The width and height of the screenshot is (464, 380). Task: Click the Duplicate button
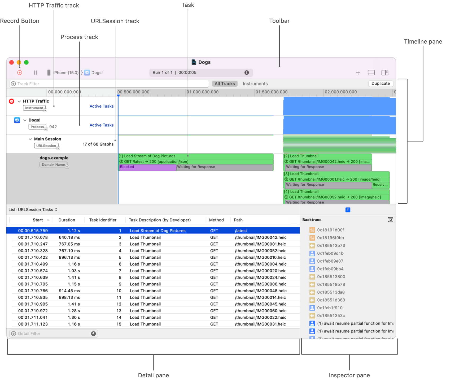pyautogui.click(x=380, y=83)
